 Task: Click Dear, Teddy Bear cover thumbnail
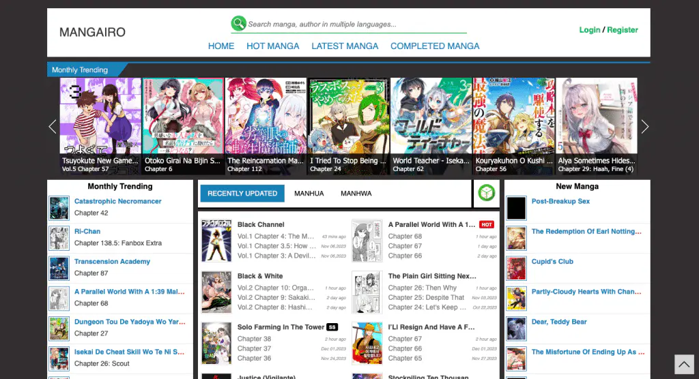pyautogui.click(x=516, y=329)
